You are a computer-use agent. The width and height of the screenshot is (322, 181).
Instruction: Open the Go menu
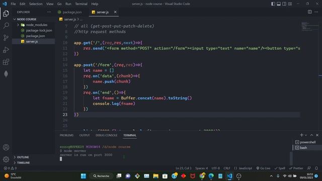(59, 4)
